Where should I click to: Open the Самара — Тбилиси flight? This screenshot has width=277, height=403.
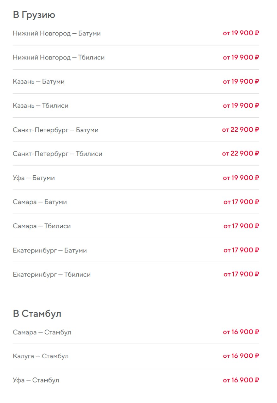pos(42,226)
